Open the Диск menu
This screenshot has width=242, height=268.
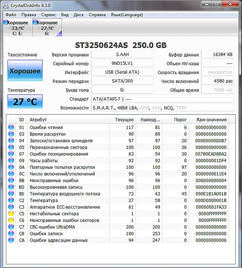[x=79, y=15]
